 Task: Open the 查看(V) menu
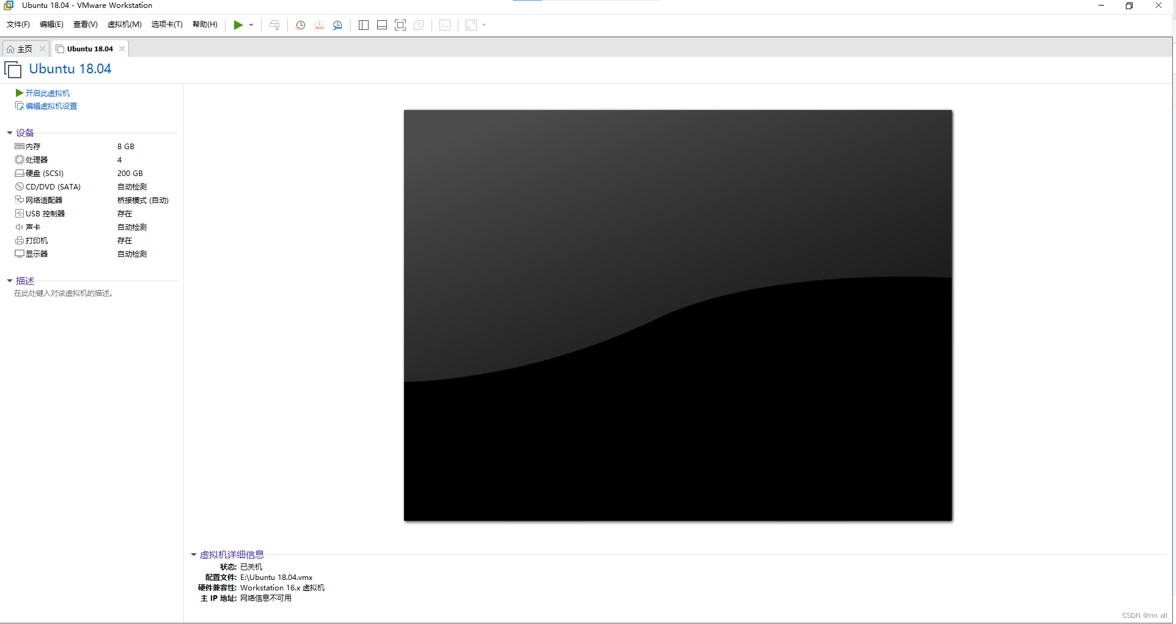(x=85, y=24)
